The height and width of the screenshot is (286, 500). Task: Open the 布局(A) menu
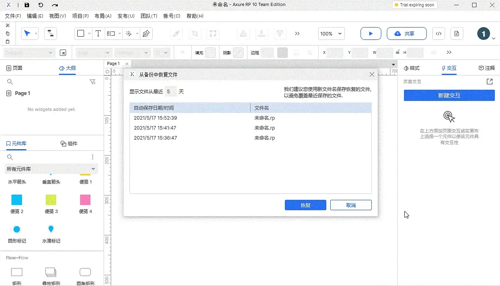(x=103, y=16)
